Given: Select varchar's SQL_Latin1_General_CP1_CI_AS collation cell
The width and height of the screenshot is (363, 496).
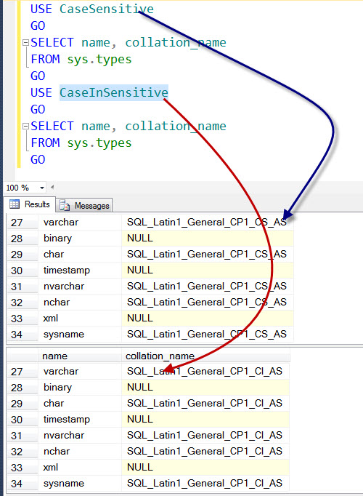Looking at the screenshot, I should pos(205,371).
